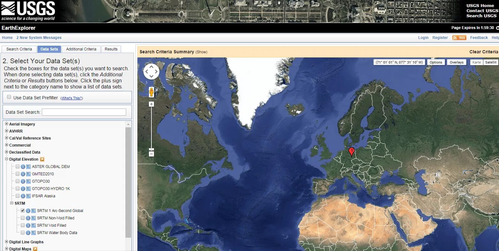Click coverage icon for SRTM Water Body Data
Image resolution: width=499 pixels, height=251 pixels.
tap(34, 233)
